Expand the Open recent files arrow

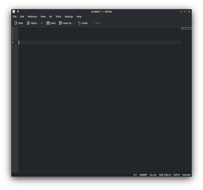[42, 23]
